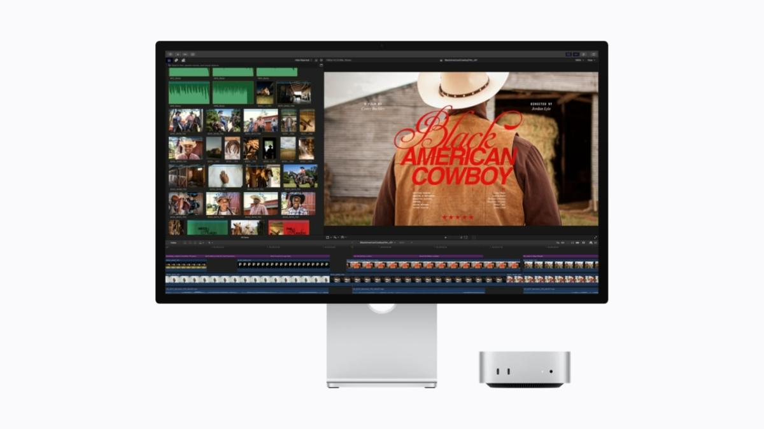Select the horseshoe thumbnail in browser
Image resolution: width=764 pixels, height=429 pixels.
click(x=232, y=148)
